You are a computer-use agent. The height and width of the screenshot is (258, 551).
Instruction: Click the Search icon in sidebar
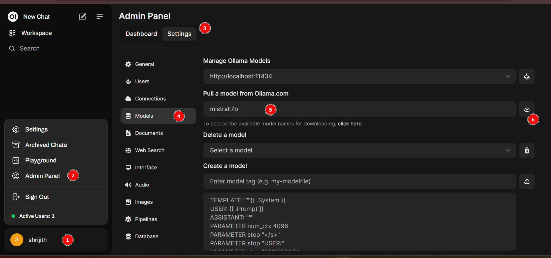pos(12,49)
